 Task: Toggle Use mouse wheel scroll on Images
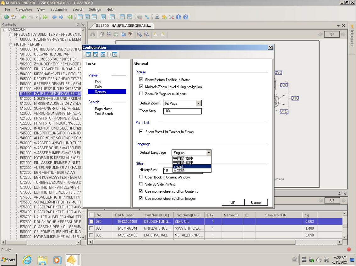pos(141,198)
